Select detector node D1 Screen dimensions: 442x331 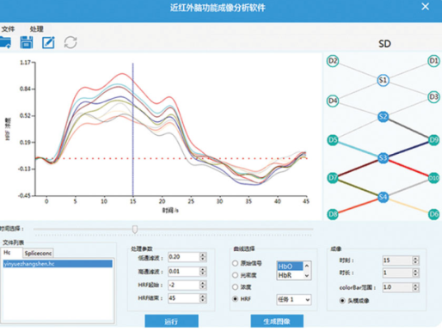click(433, 61)
